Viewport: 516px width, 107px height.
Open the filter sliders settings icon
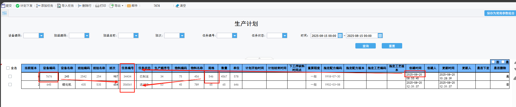click(x=4, y=13)
